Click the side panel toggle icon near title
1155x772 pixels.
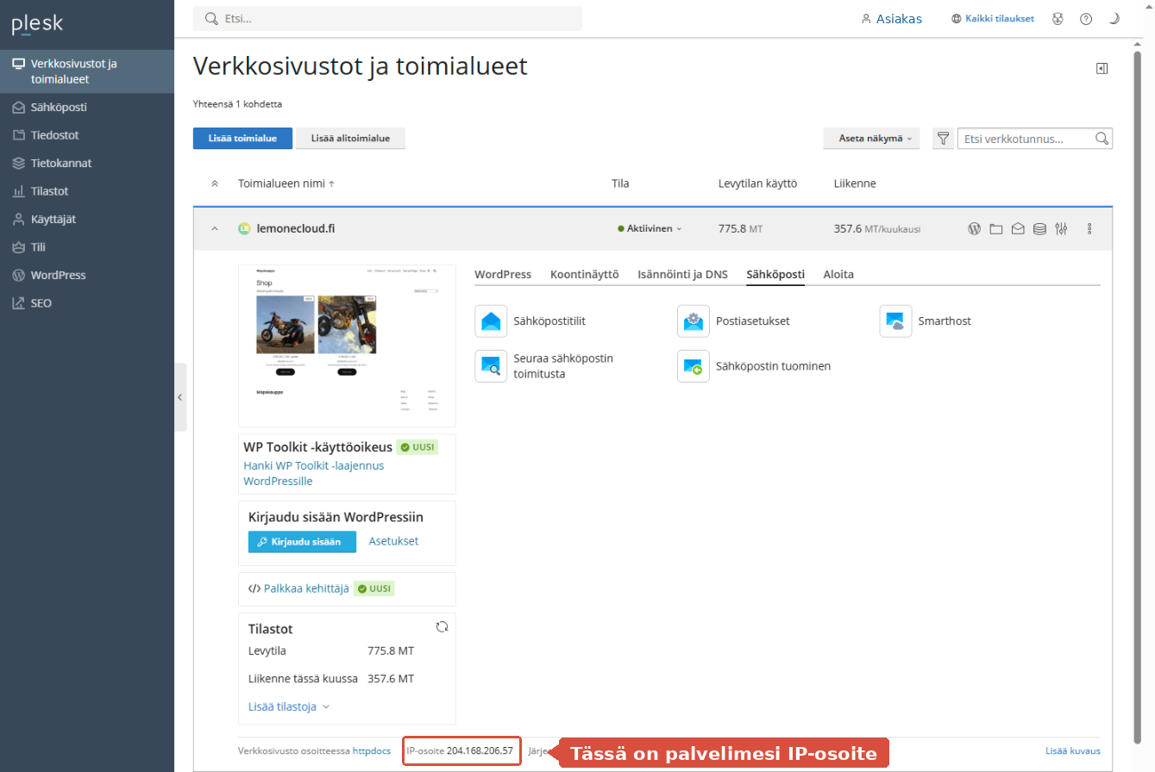(1102, 69)
